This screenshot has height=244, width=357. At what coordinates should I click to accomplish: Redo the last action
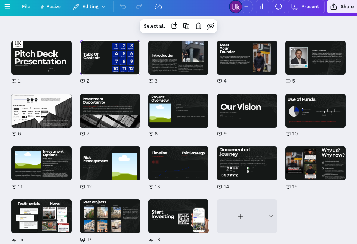point(139,7)
